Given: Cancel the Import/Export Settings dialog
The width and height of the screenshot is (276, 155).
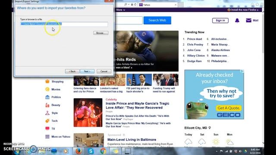Looking at the screenshot, I should coord(104,71).
